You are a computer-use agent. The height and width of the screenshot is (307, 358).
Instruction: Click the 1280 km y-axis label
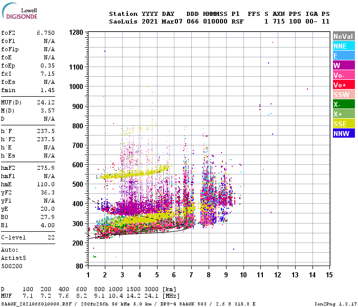pos(76,32)
